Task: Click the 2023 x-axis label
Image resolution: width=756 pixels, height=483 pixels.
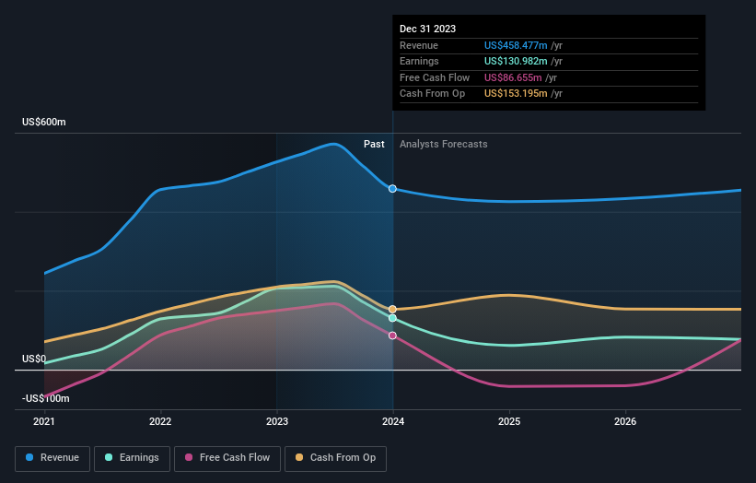Action: pos(277,421)
